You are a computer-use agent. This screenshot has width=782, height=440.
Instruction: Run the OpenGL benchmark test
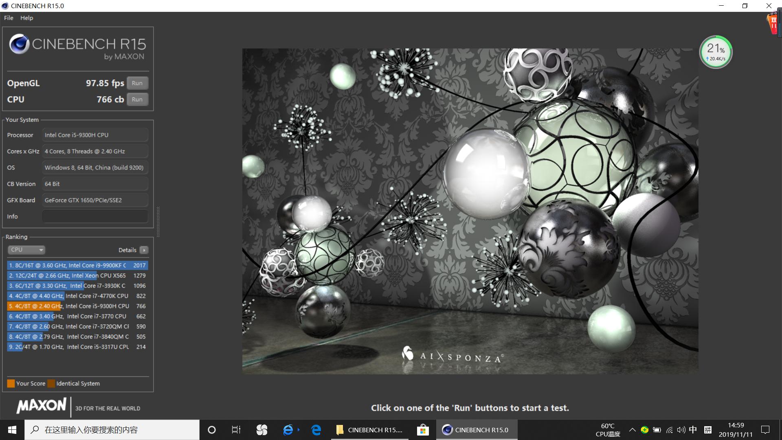click(137, 83)
